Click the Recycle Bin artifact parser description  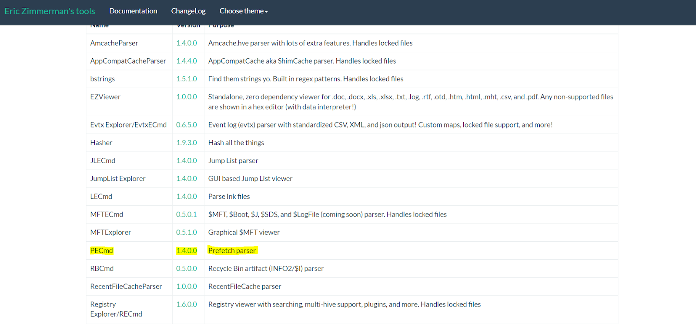[266, 268]
